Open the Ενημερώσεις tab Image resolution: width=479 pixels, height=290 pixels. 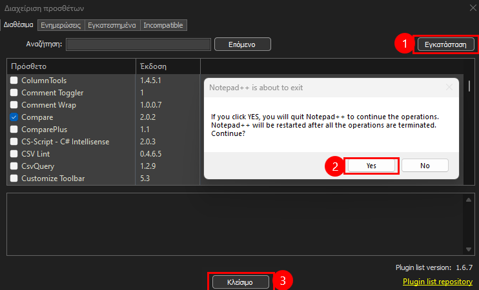[61, 25]
